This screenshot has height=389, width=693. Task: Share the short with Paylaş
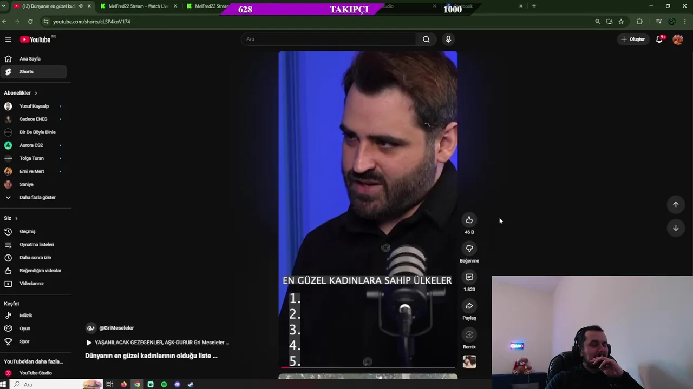(469, 306)
